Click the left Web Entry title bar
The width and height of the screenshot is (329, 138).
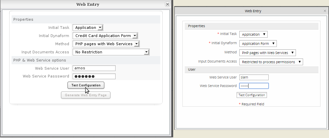click(85, 4)
